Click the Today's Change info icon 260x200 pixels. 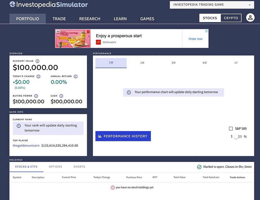pos(38,76)
